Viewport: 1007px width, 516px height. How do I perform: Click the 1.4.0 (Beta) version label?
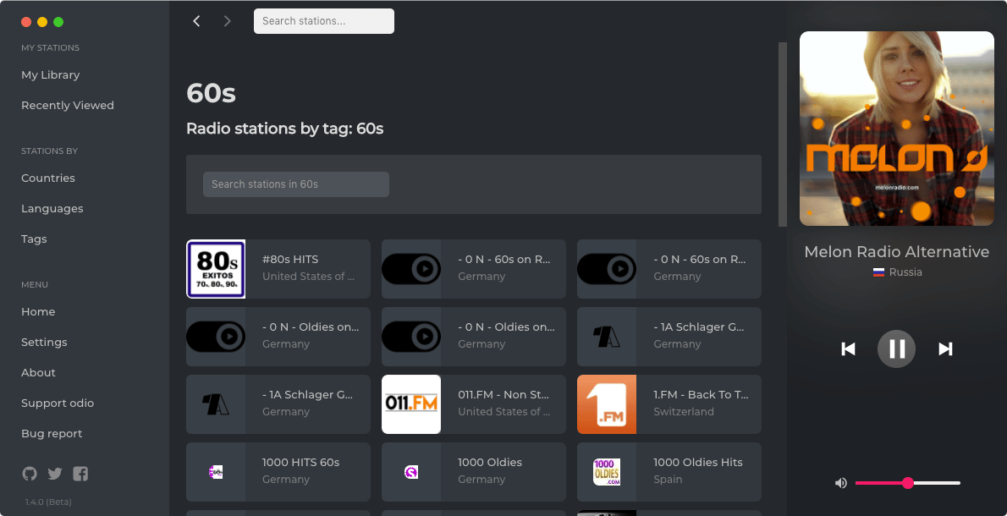tap(48, 502)
